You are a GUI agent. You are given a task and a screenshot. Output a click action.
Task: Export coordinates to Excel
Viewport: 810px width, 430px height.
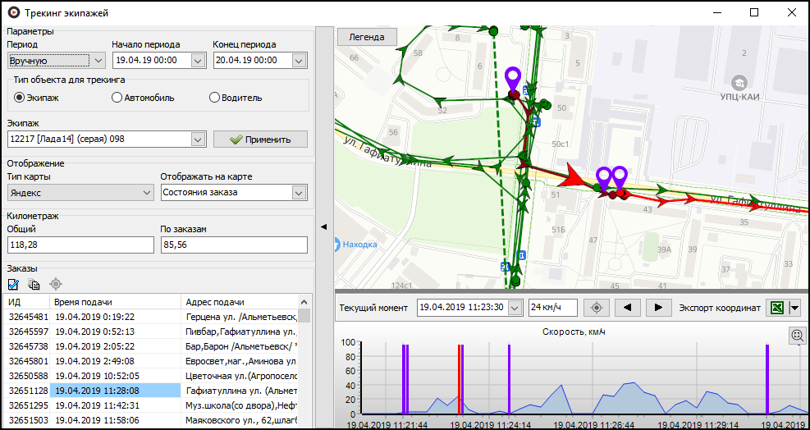(x=776, y=308)
